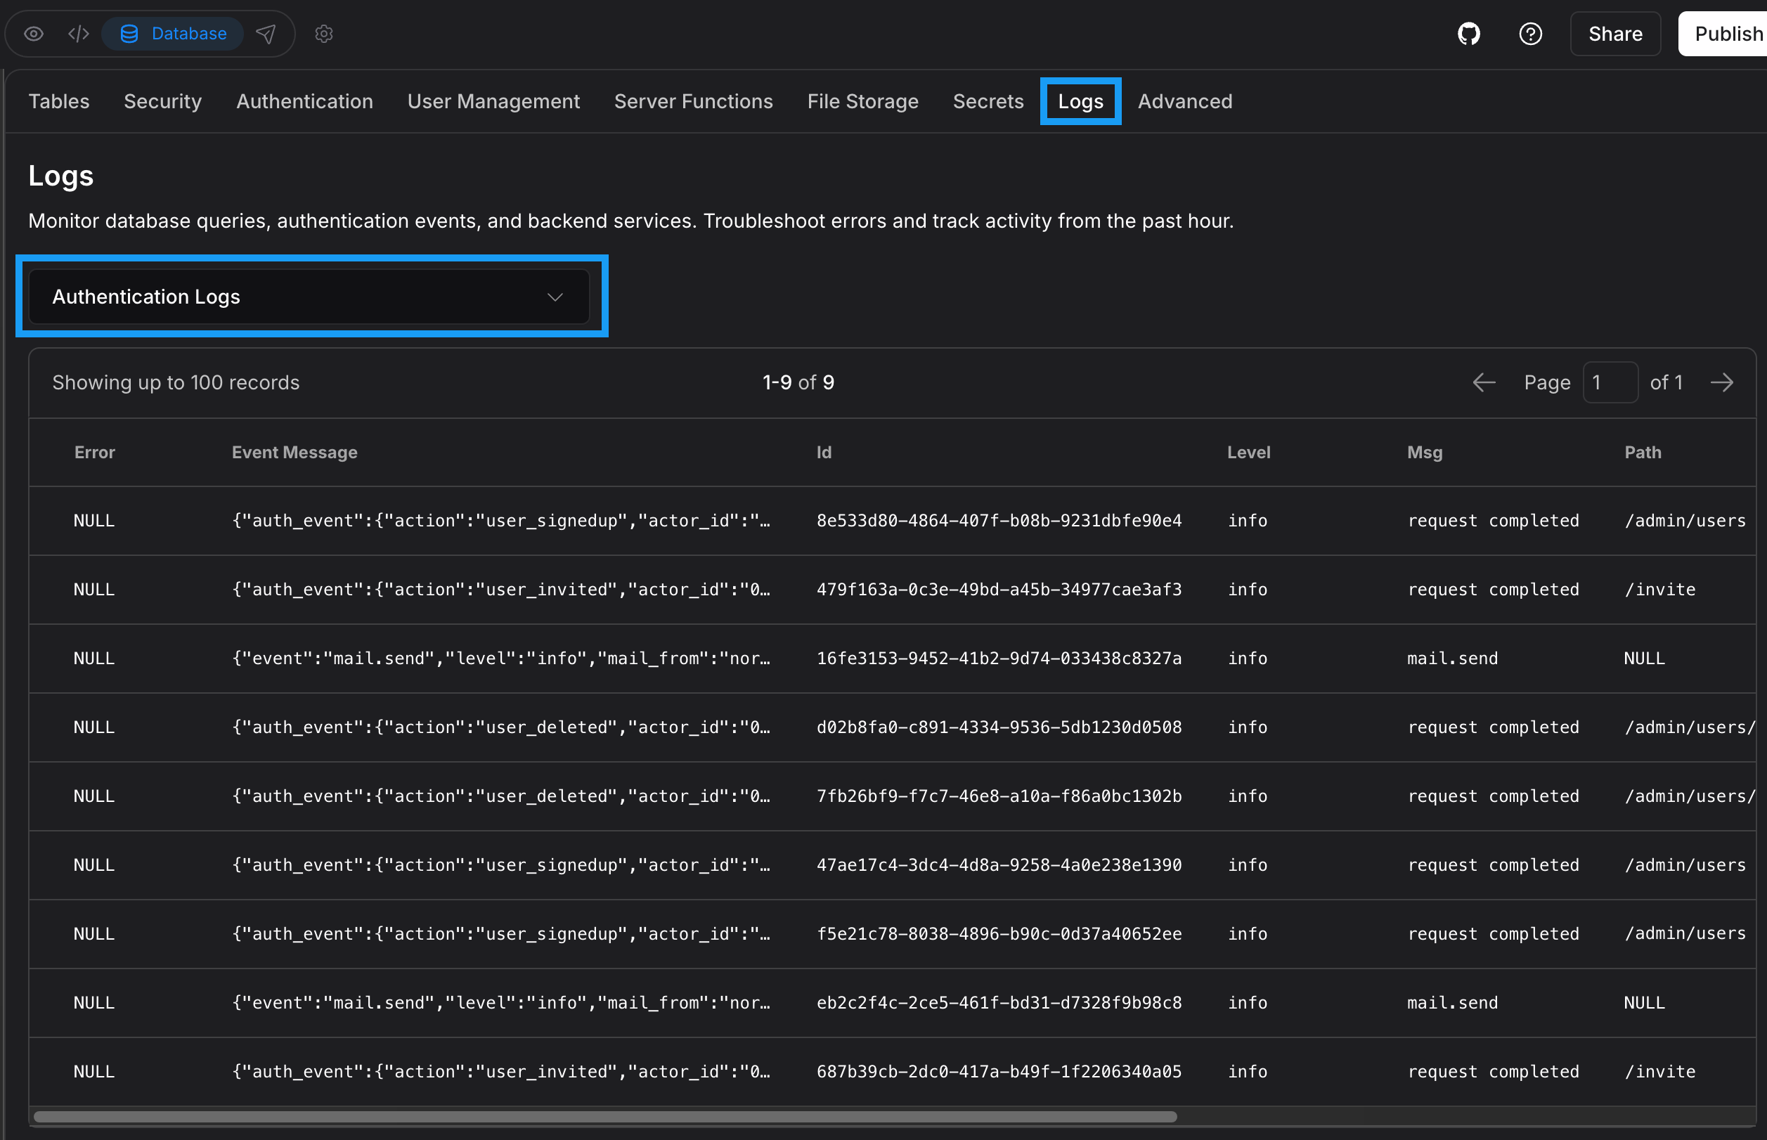Click NULL error cell in row 8e533d80
Screen dimensions: 1767x1140
pos(94,521)
